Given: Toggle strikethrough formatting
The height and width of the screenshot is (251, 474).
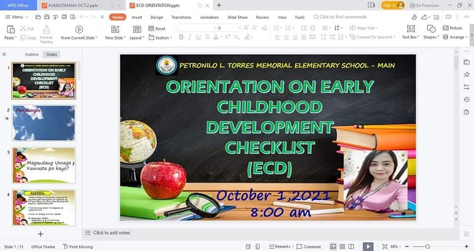Looking at the screenshot, I should pos(207,37).
